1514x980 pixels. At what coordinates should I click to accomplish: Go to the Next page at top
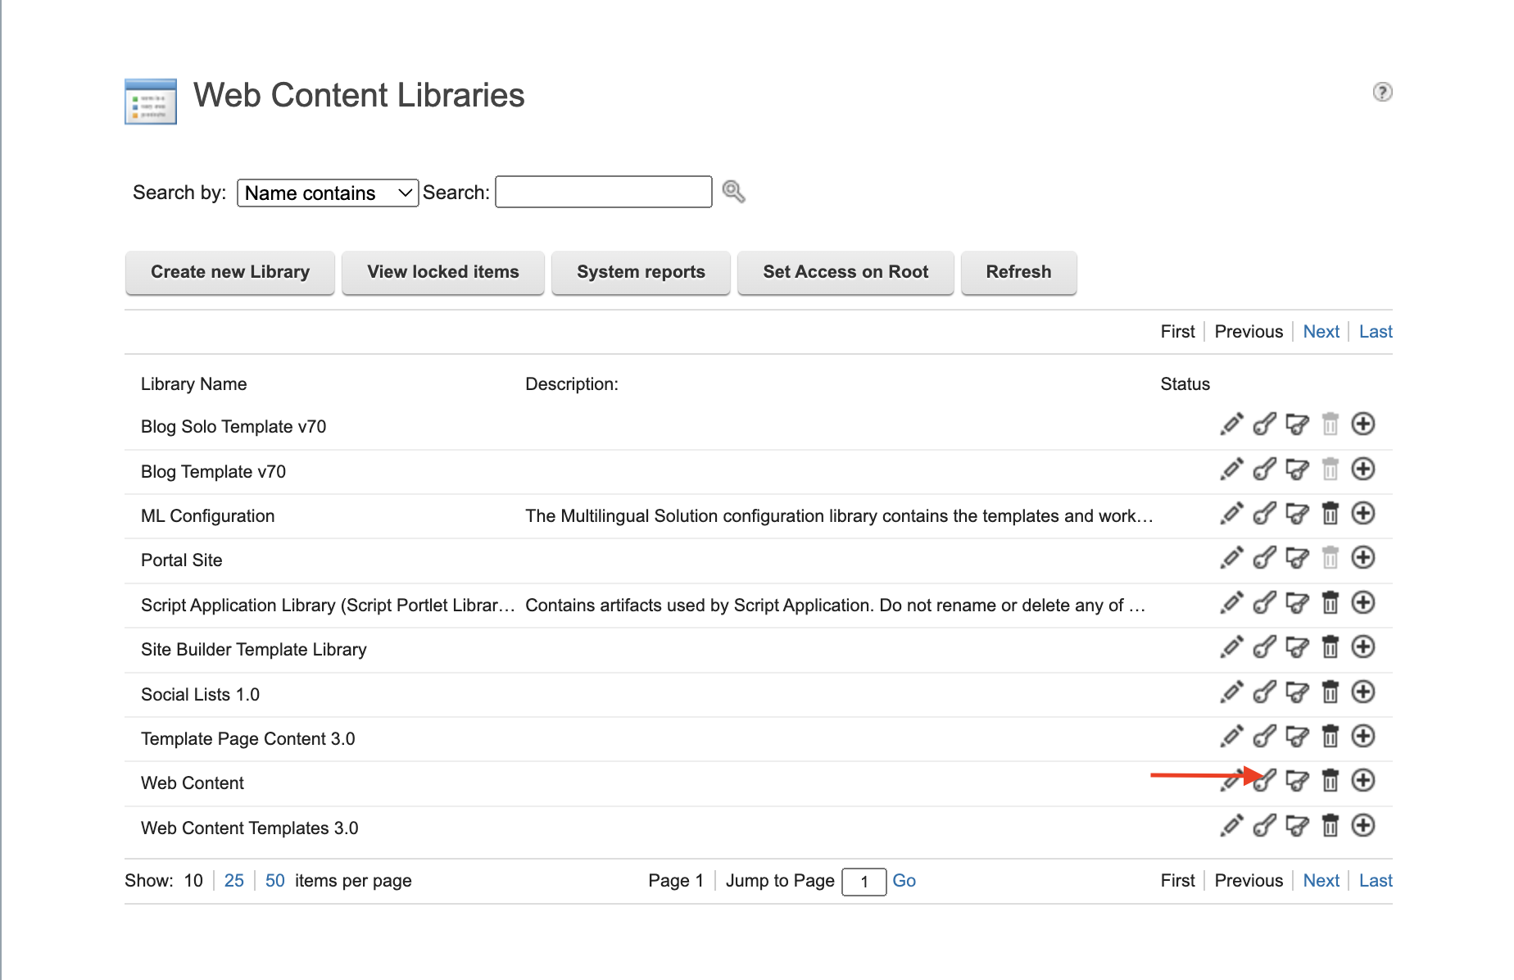1321,332
